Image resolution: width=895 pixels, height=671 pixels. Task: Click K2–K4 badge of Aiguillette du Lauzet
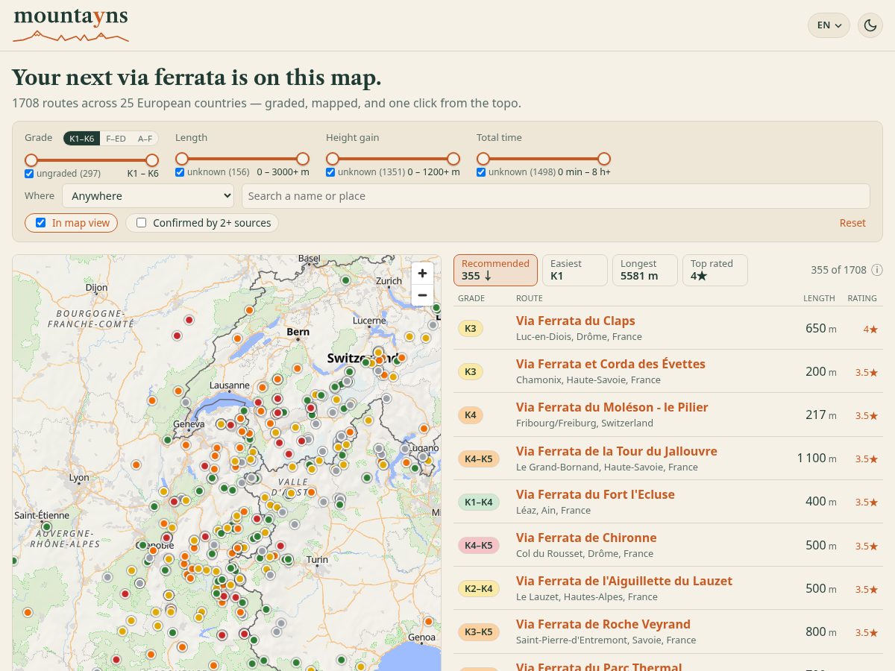[478, 588]
